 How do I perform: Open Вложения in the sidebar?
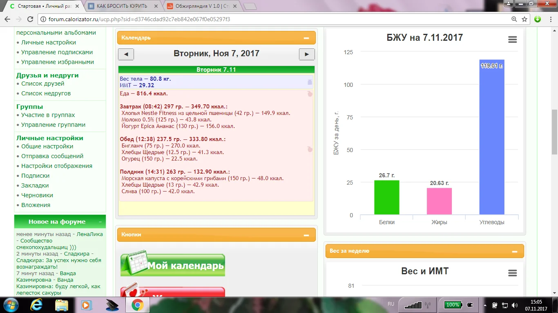[x=36, y=205]
